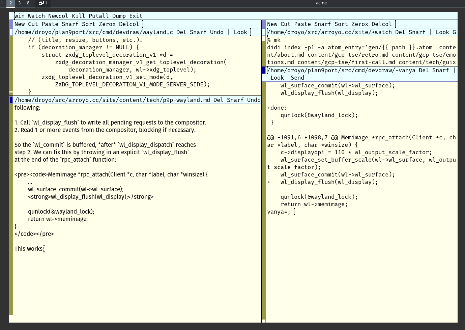Viewport: 465px width, 330px height.
Task: Click the '@@ -1091,6 +1098,7 @@' hunk header
Action: pos(302,137)
